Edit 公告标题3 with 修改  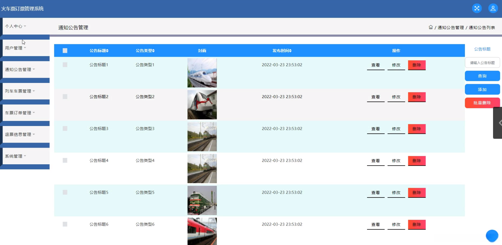tap(396, 129)
